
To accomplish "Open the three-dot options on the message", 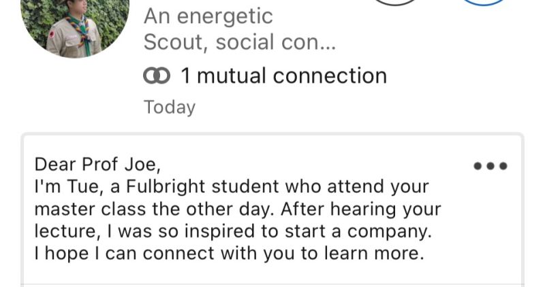I will click(x=490, y=166).
